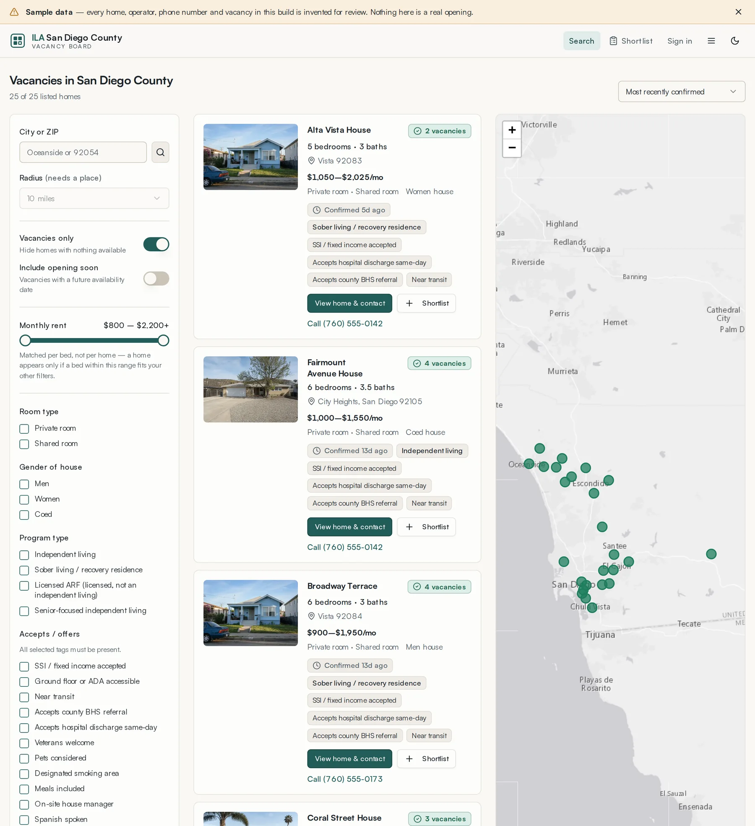Call (760) 555-0173 for Broadway Terrace
The image size is (755, 826).
point(345,779)
